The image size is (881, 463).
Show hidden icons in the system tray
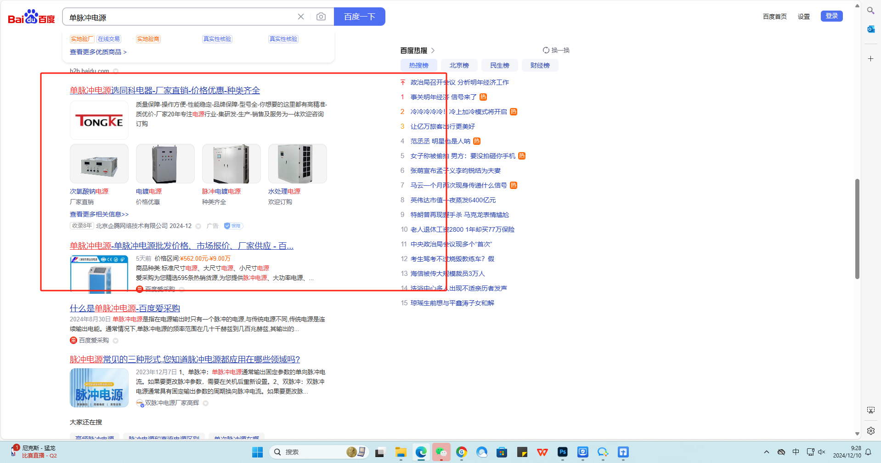[766, 452]
